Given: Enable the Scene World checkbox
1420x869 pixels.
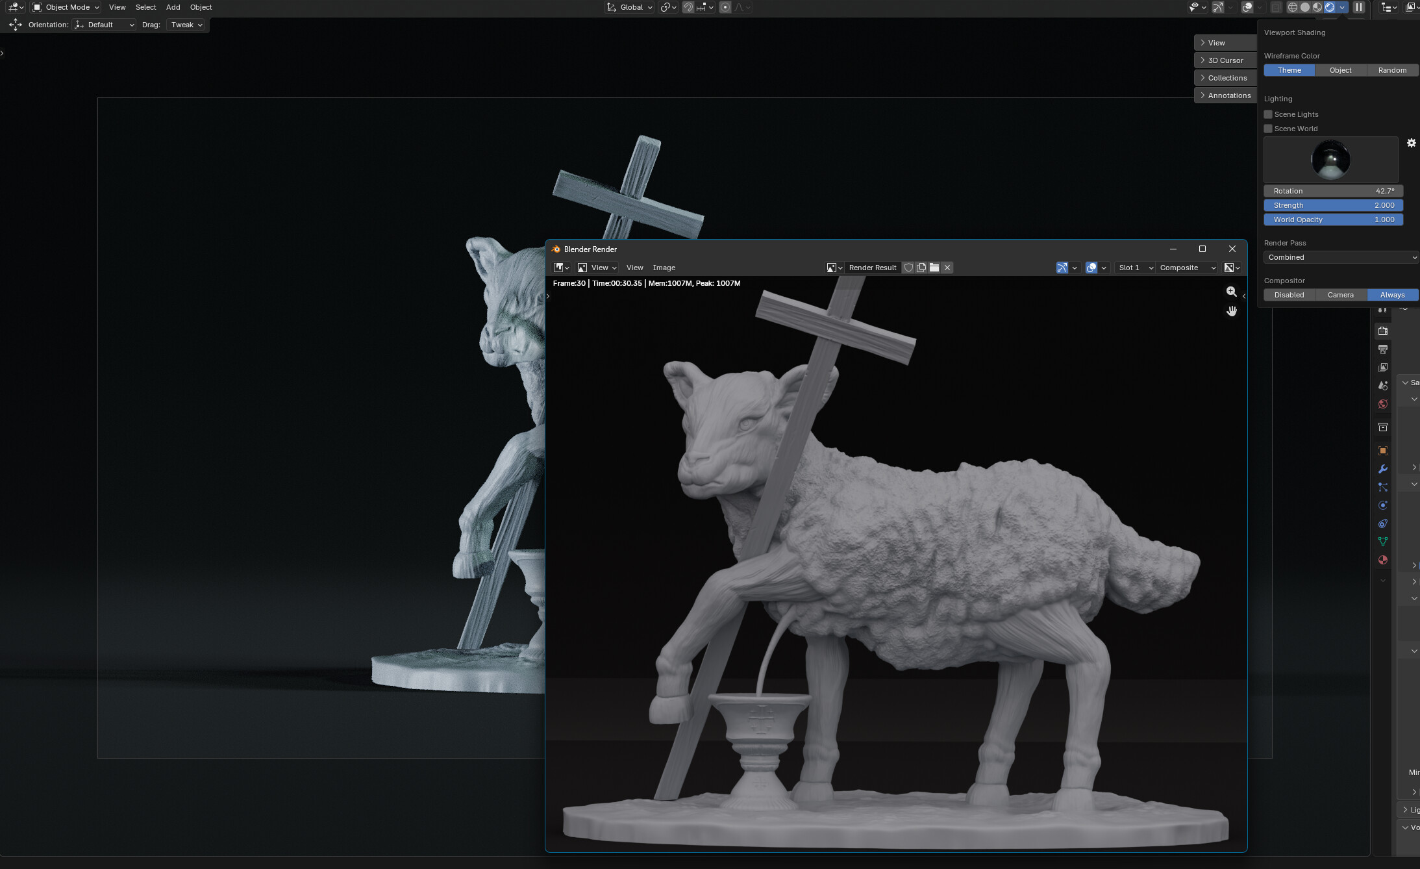Looking at the screenshot, I should click(x=1268, y=129).
